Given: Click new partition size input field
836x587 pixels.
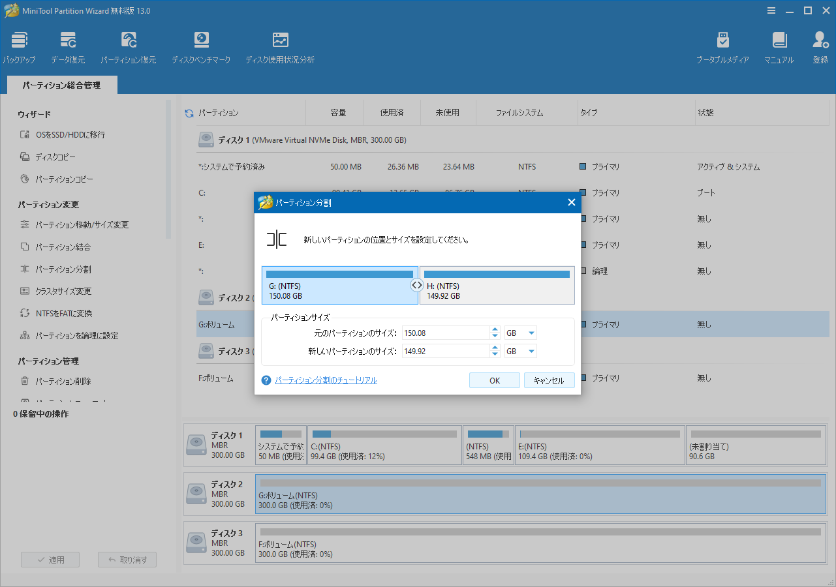Looking at the screenshot, I should point(446,351).
